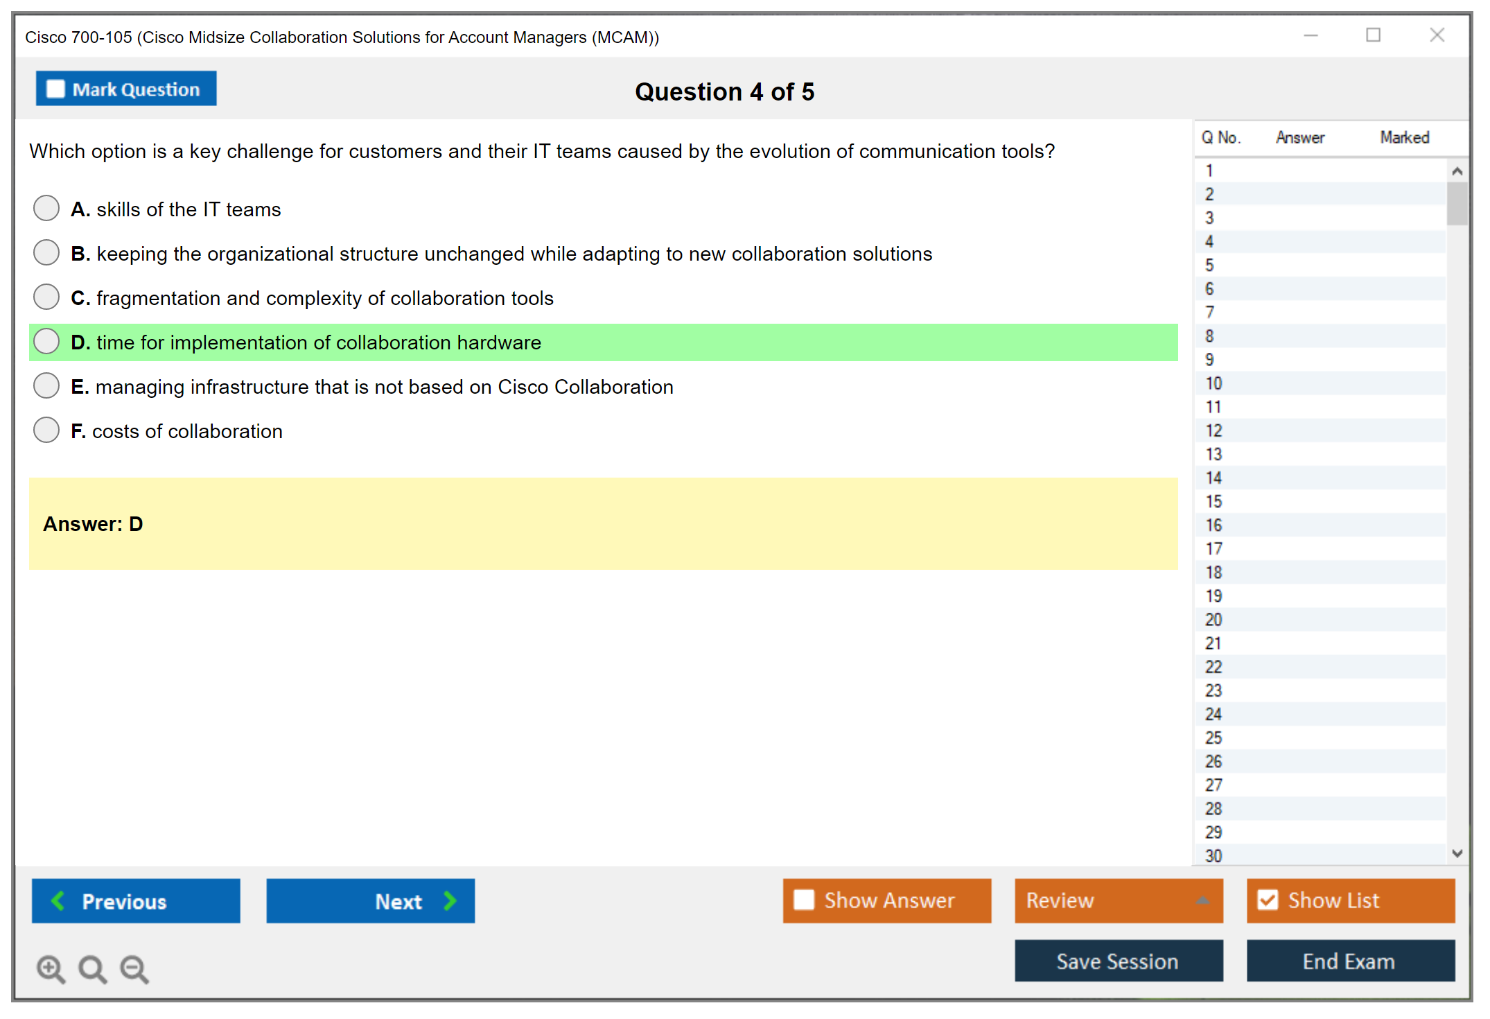Toggle the Show Answer checkbox
This screenshot has width=1490, height=1019.
(804, 900)
